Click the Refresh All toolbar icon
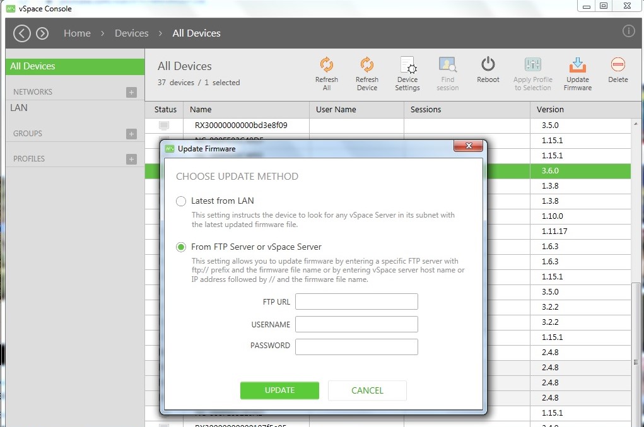This screenshot has width=644, height=427. pyautogui.click(x=327, y=65)
